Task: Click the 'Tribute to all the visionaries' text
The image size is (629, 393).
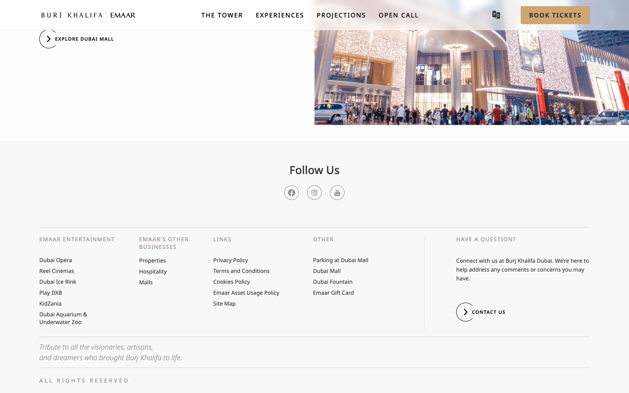Action: click(110, 353)
